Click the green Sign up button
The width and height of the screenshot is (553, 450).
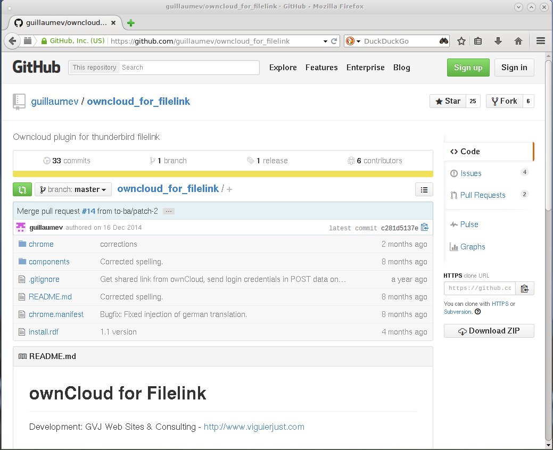click(468, 68)
